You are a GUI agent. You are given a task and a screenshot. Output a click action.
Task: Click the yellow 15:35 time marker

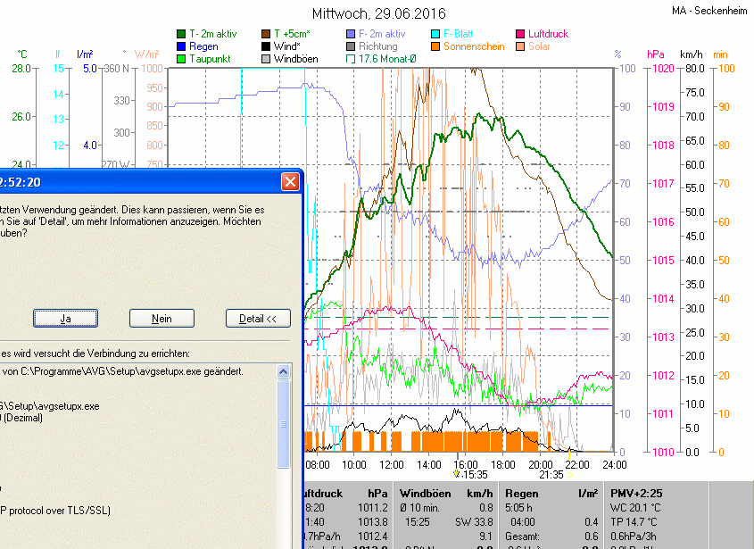coord(456,474)
